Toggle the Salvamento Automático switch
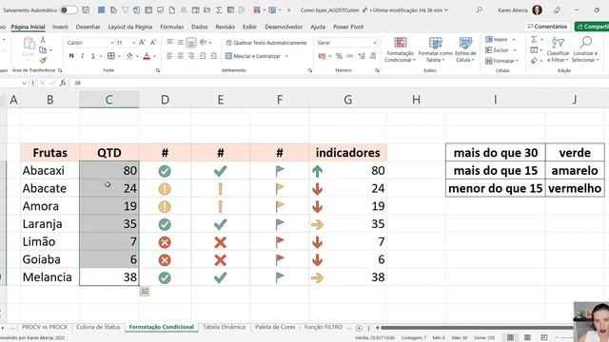The width and height of the screenshot is (609, 342). click(69, 10)
